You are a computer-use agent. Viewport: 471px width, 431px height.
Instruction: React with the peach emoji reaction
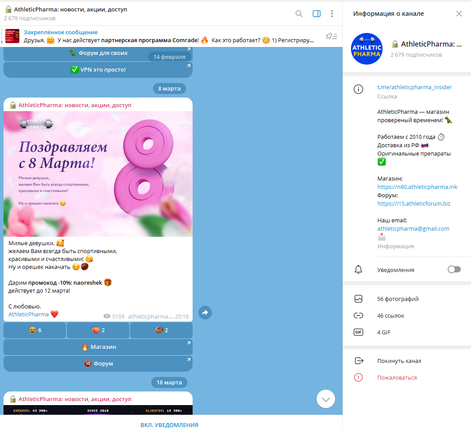tap(98, 330)
